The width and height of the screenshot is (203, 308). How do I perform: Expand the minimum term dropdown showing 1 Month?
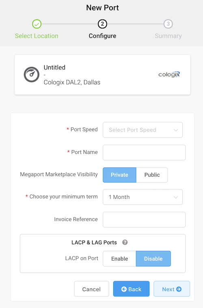[143, 197]
